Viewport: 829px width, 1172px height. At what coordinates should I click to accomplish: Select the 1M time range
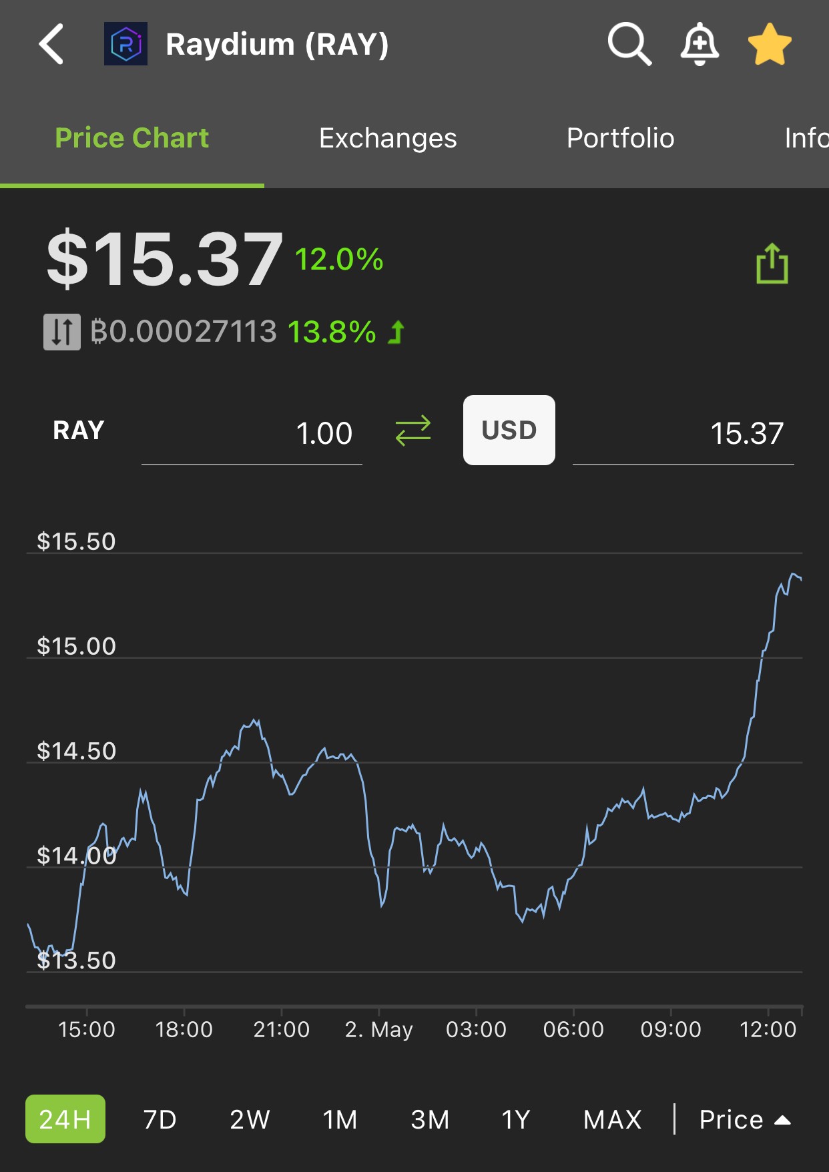(340, 1119)
